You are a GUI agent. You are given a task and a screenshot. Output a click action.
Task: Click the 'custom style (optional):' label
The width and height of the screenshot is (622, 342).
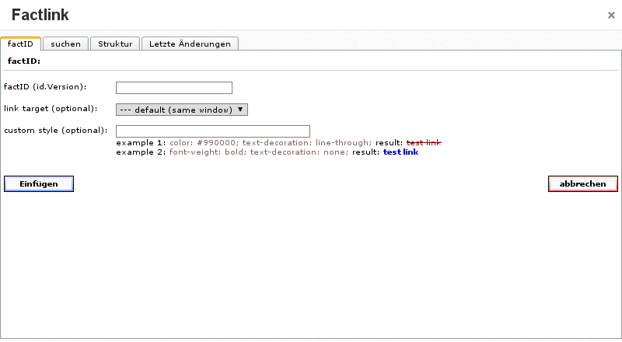55,130
